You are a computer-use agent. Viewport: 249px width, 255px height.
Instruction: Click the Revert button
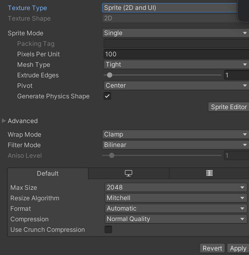click(x=212, y=248)
